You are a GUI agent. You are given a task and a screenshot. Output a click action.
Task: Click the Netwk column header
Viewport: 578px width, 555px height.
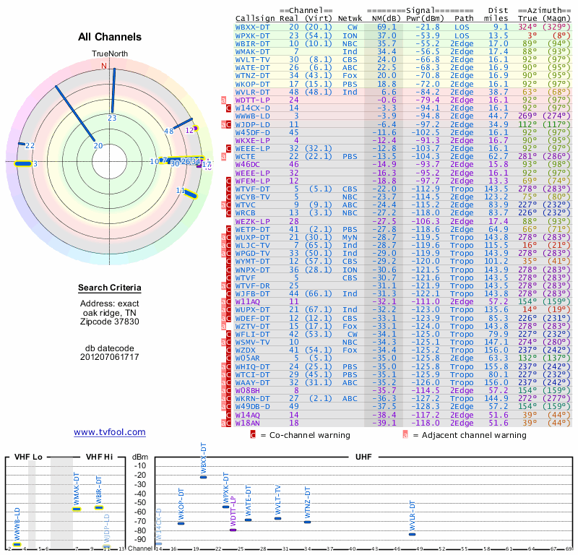pos(350,19)
